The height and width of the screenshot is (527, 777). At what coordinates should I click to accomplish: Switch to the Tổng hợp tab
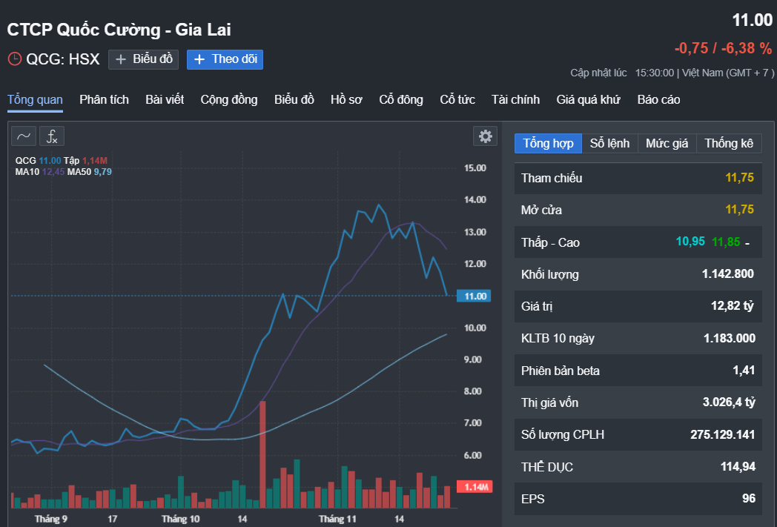pyautogui.click(x=548, y=143)
